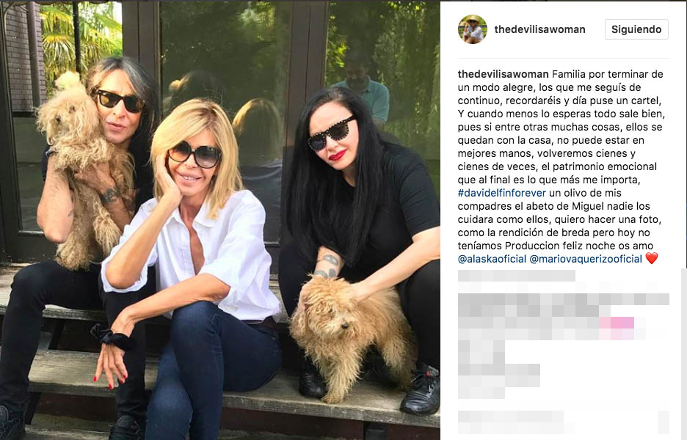Click the blurred icon at the bottom right
687x440 pixels.
664,422
